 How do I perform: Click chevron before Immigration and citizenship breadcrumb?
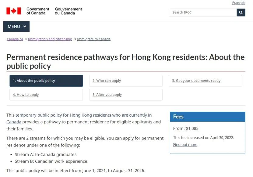26,39
